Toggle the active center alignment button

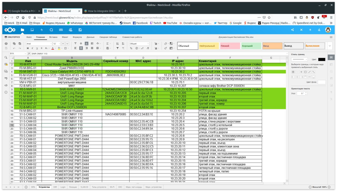click(81, 48)
